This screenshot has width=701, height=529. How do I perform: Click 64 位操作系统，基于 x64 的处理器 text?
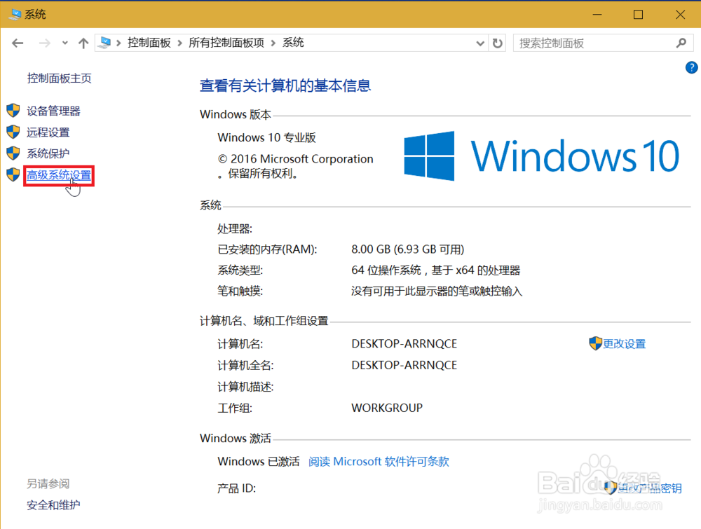coord(436,270)
